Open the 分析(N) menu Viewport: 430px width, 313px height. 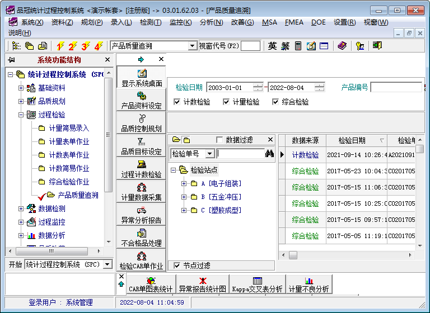click(212, 22)
